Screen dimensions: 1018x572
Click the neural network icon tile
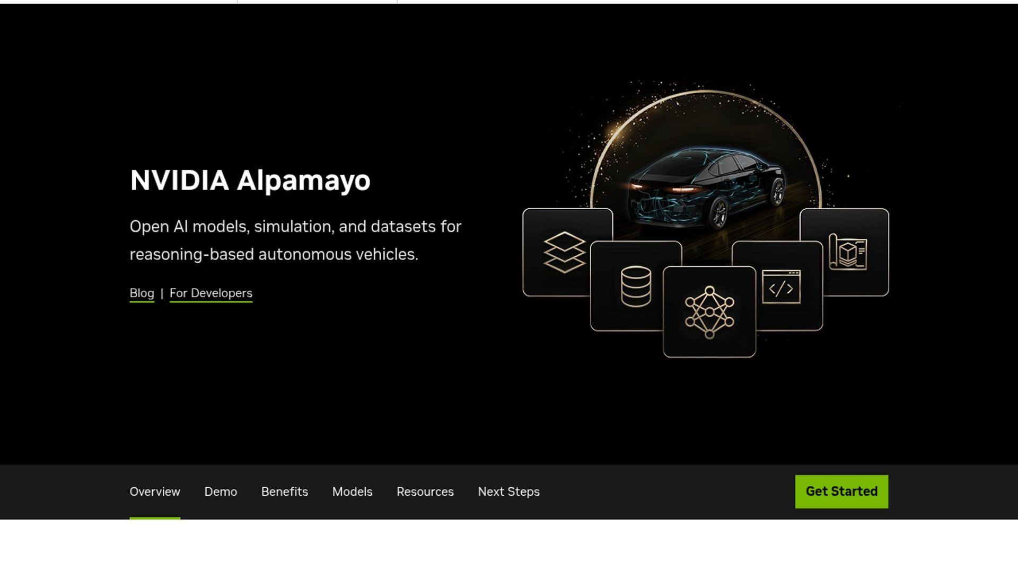[x=709, y=312]
